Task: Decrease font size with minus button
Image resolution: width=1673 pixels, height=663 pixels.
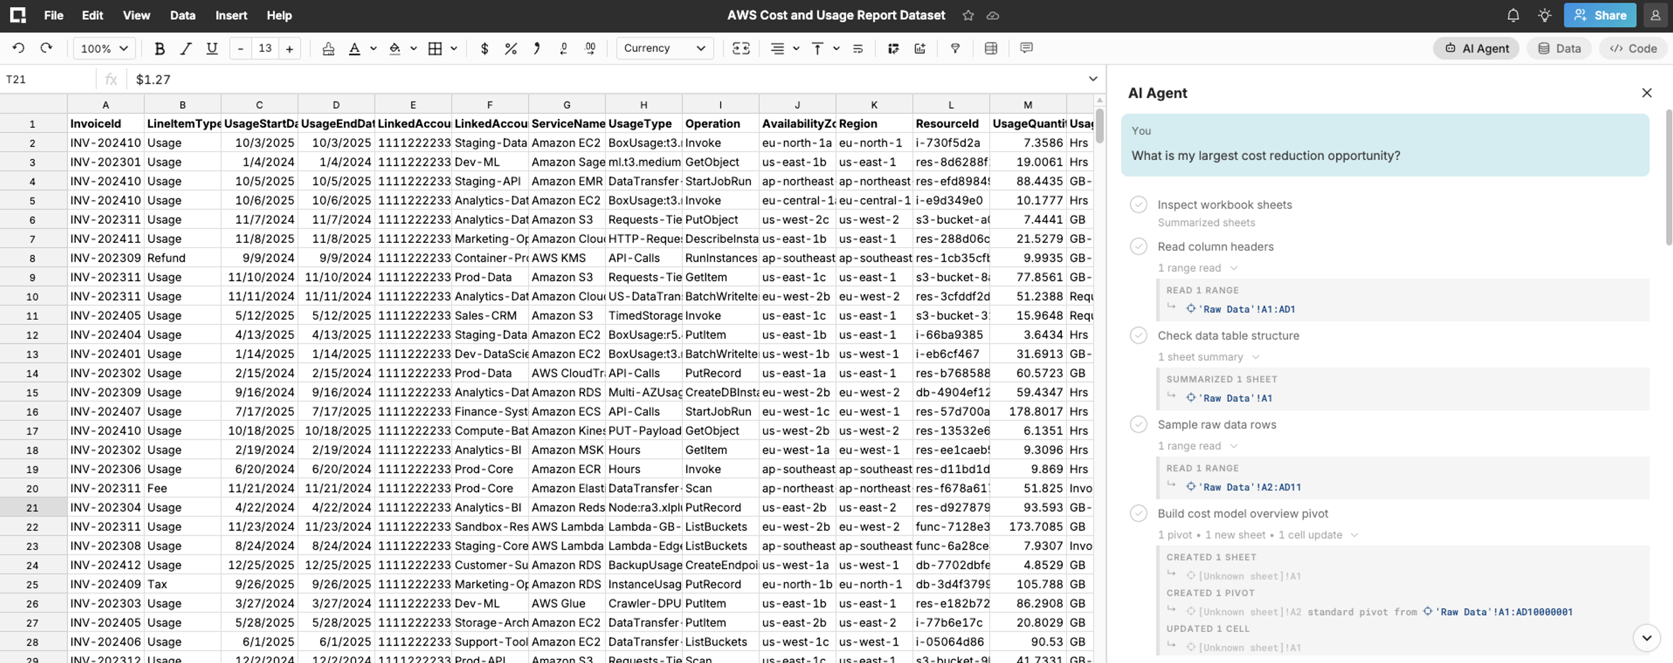Action: pos(240,48)
